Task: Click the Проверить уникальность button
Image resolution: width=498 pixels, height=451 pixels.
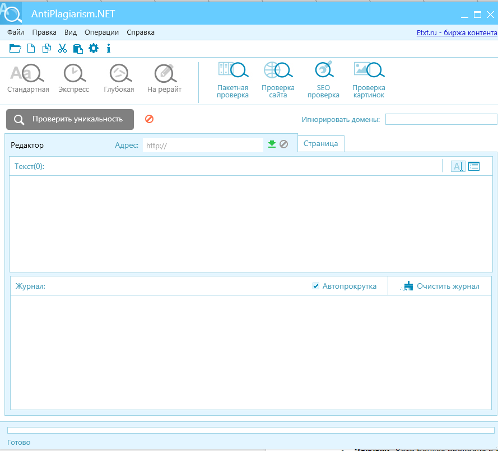Action: (x=70, y=119)
